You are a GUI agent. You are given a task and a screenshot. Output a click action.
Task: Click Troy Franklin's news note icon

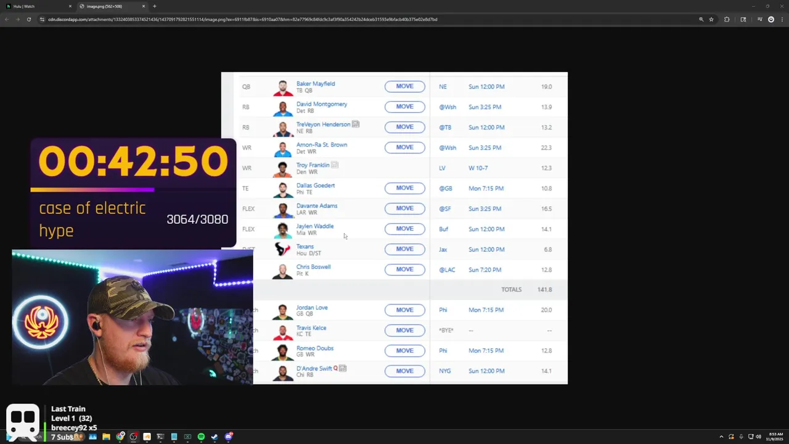[335, 165]
